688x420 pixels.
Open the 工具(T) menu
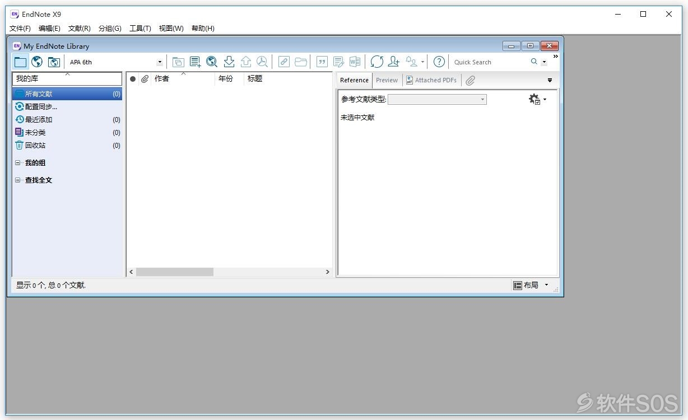(140, 29)
